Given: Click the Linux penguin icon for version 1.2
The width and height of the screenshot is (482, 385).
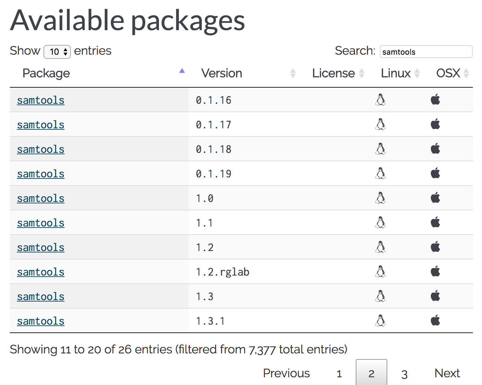Looking at the screenshot, I should (x=381, y=247).
